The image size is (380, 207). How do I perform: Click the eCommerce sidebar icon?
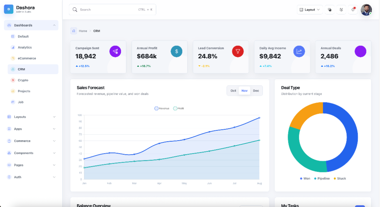13,58
